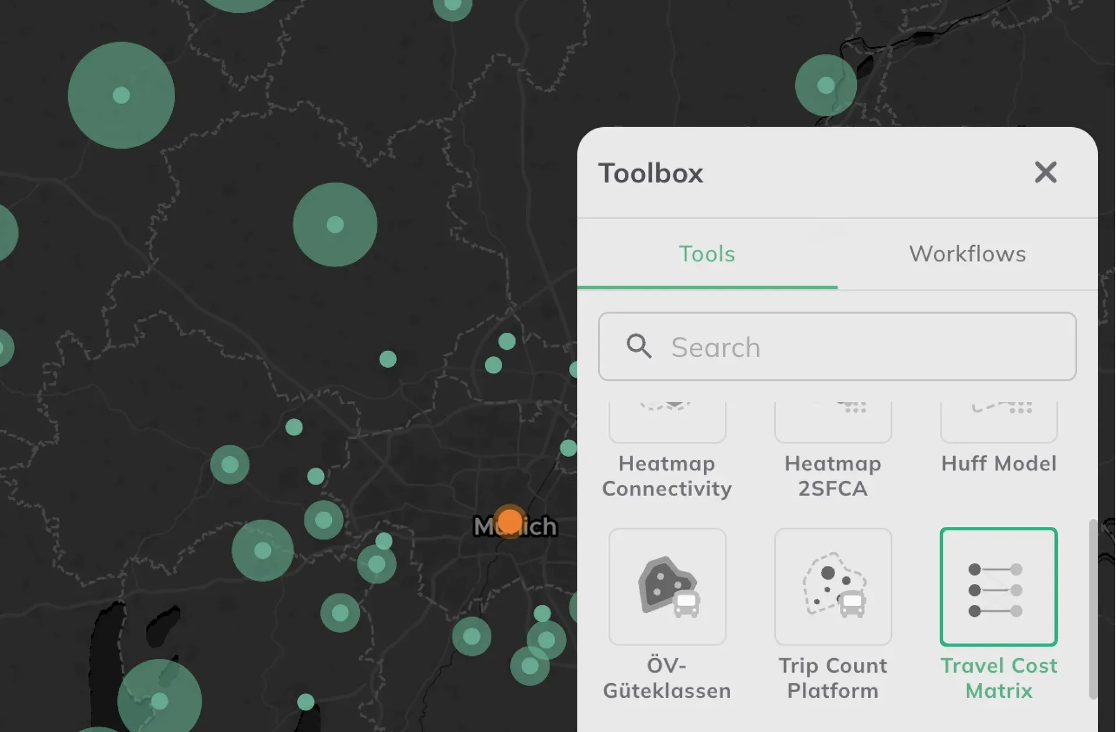Select the Travel Cost Matrix icon
Image resolution: width=1116 pixels, height=732 pixels.
click(x=999, y=587)
